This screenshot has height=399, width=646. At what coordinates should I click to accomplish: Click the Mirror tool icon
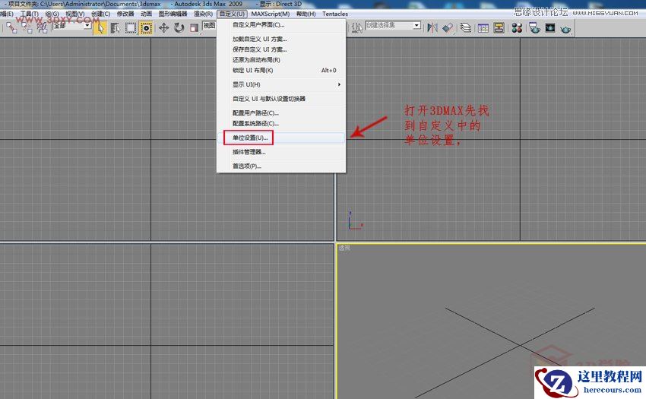[x=432, y=27]
